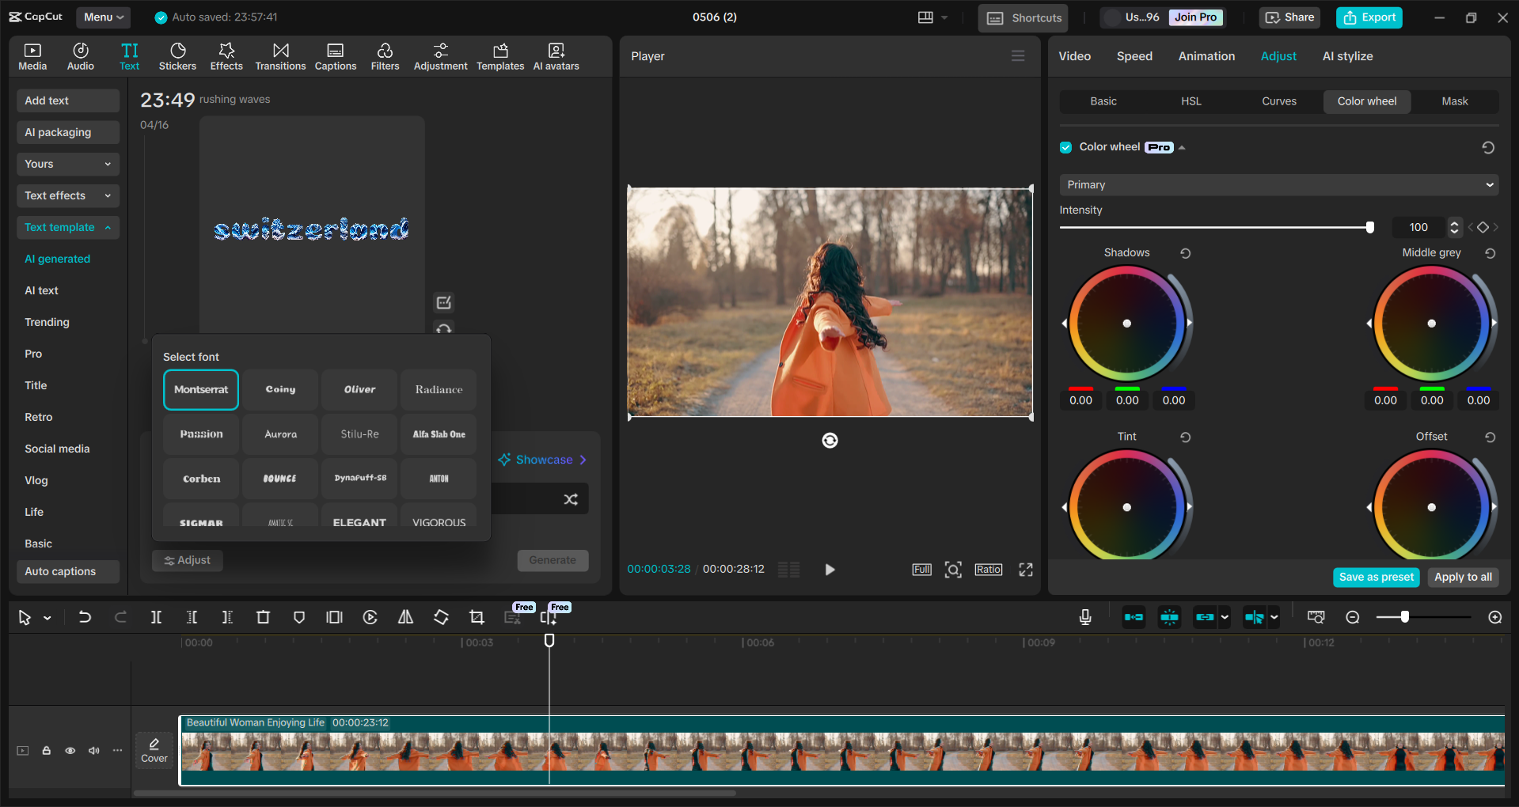Record a voiceover with the microphone icon
This screenshot has height=807, width=1519.
point(1084,617)
